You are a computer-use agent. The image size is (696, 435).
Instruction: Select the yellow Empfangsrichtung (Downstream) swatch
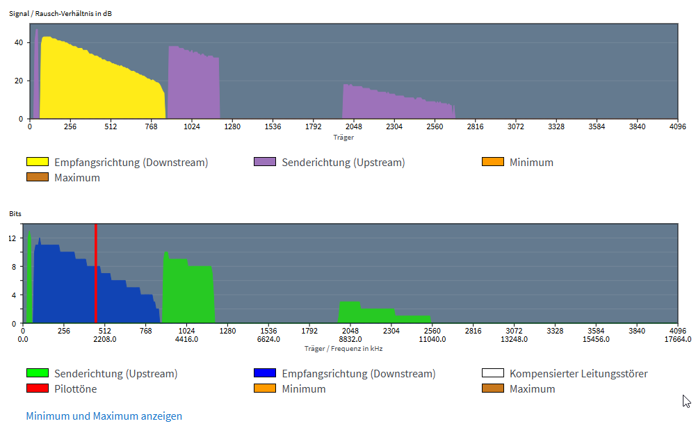(x=38, y=162)
